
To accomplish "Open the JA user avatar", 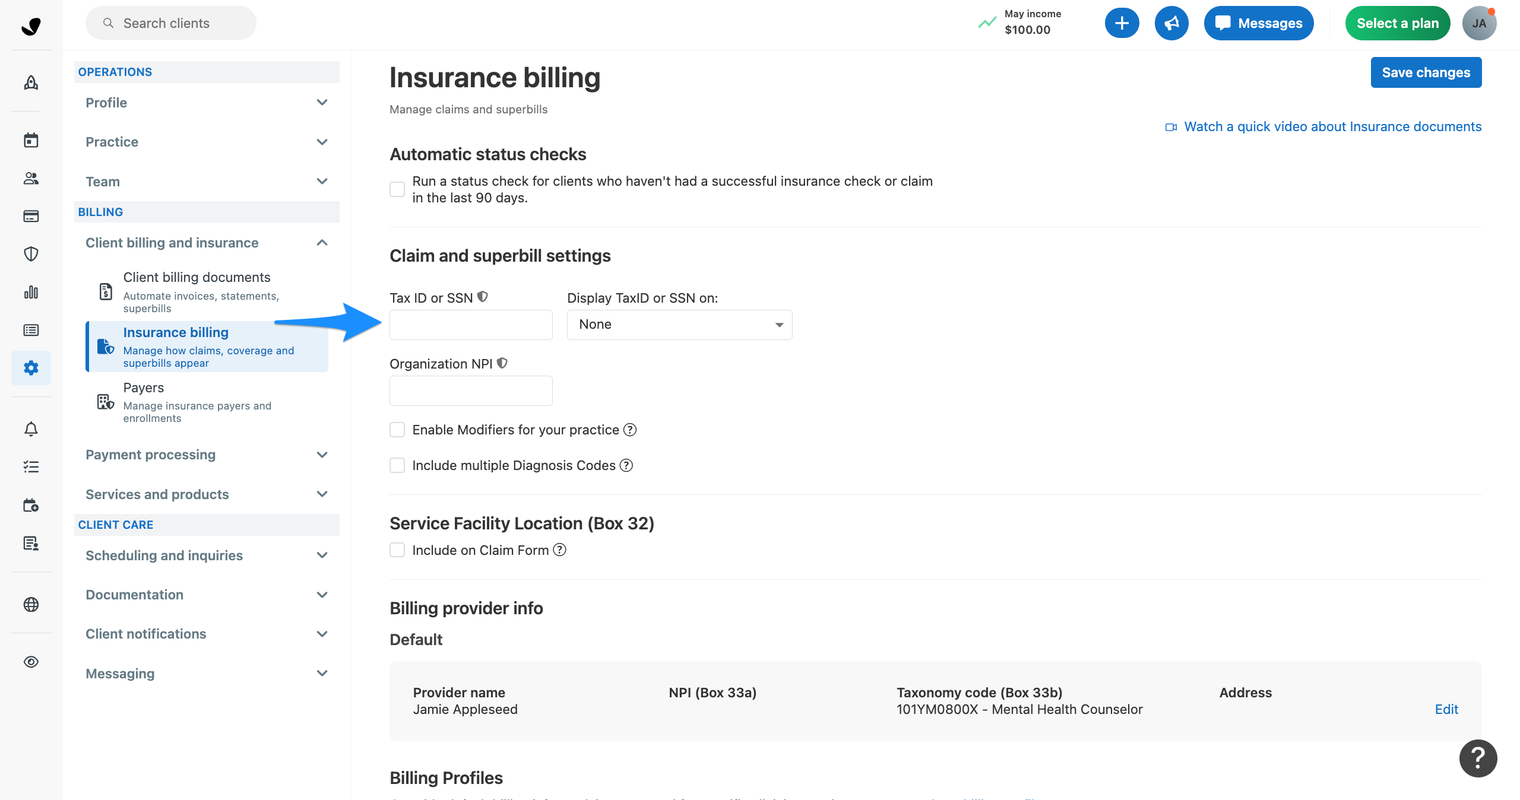I will [1479, 23].
